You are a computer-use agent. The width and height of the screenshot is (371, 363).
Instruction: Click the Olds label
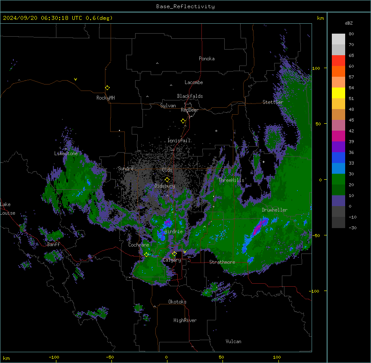point(167,170)
